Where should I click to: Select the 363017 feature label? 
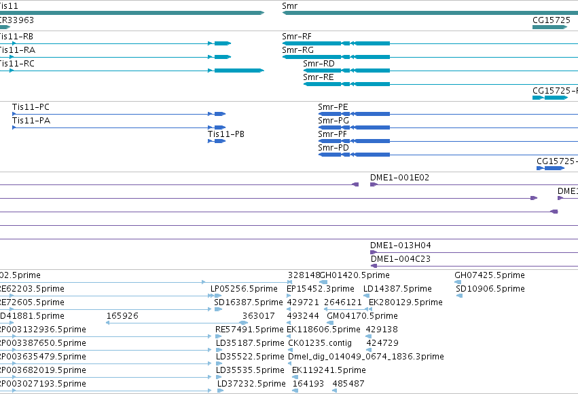coord(258,316)
